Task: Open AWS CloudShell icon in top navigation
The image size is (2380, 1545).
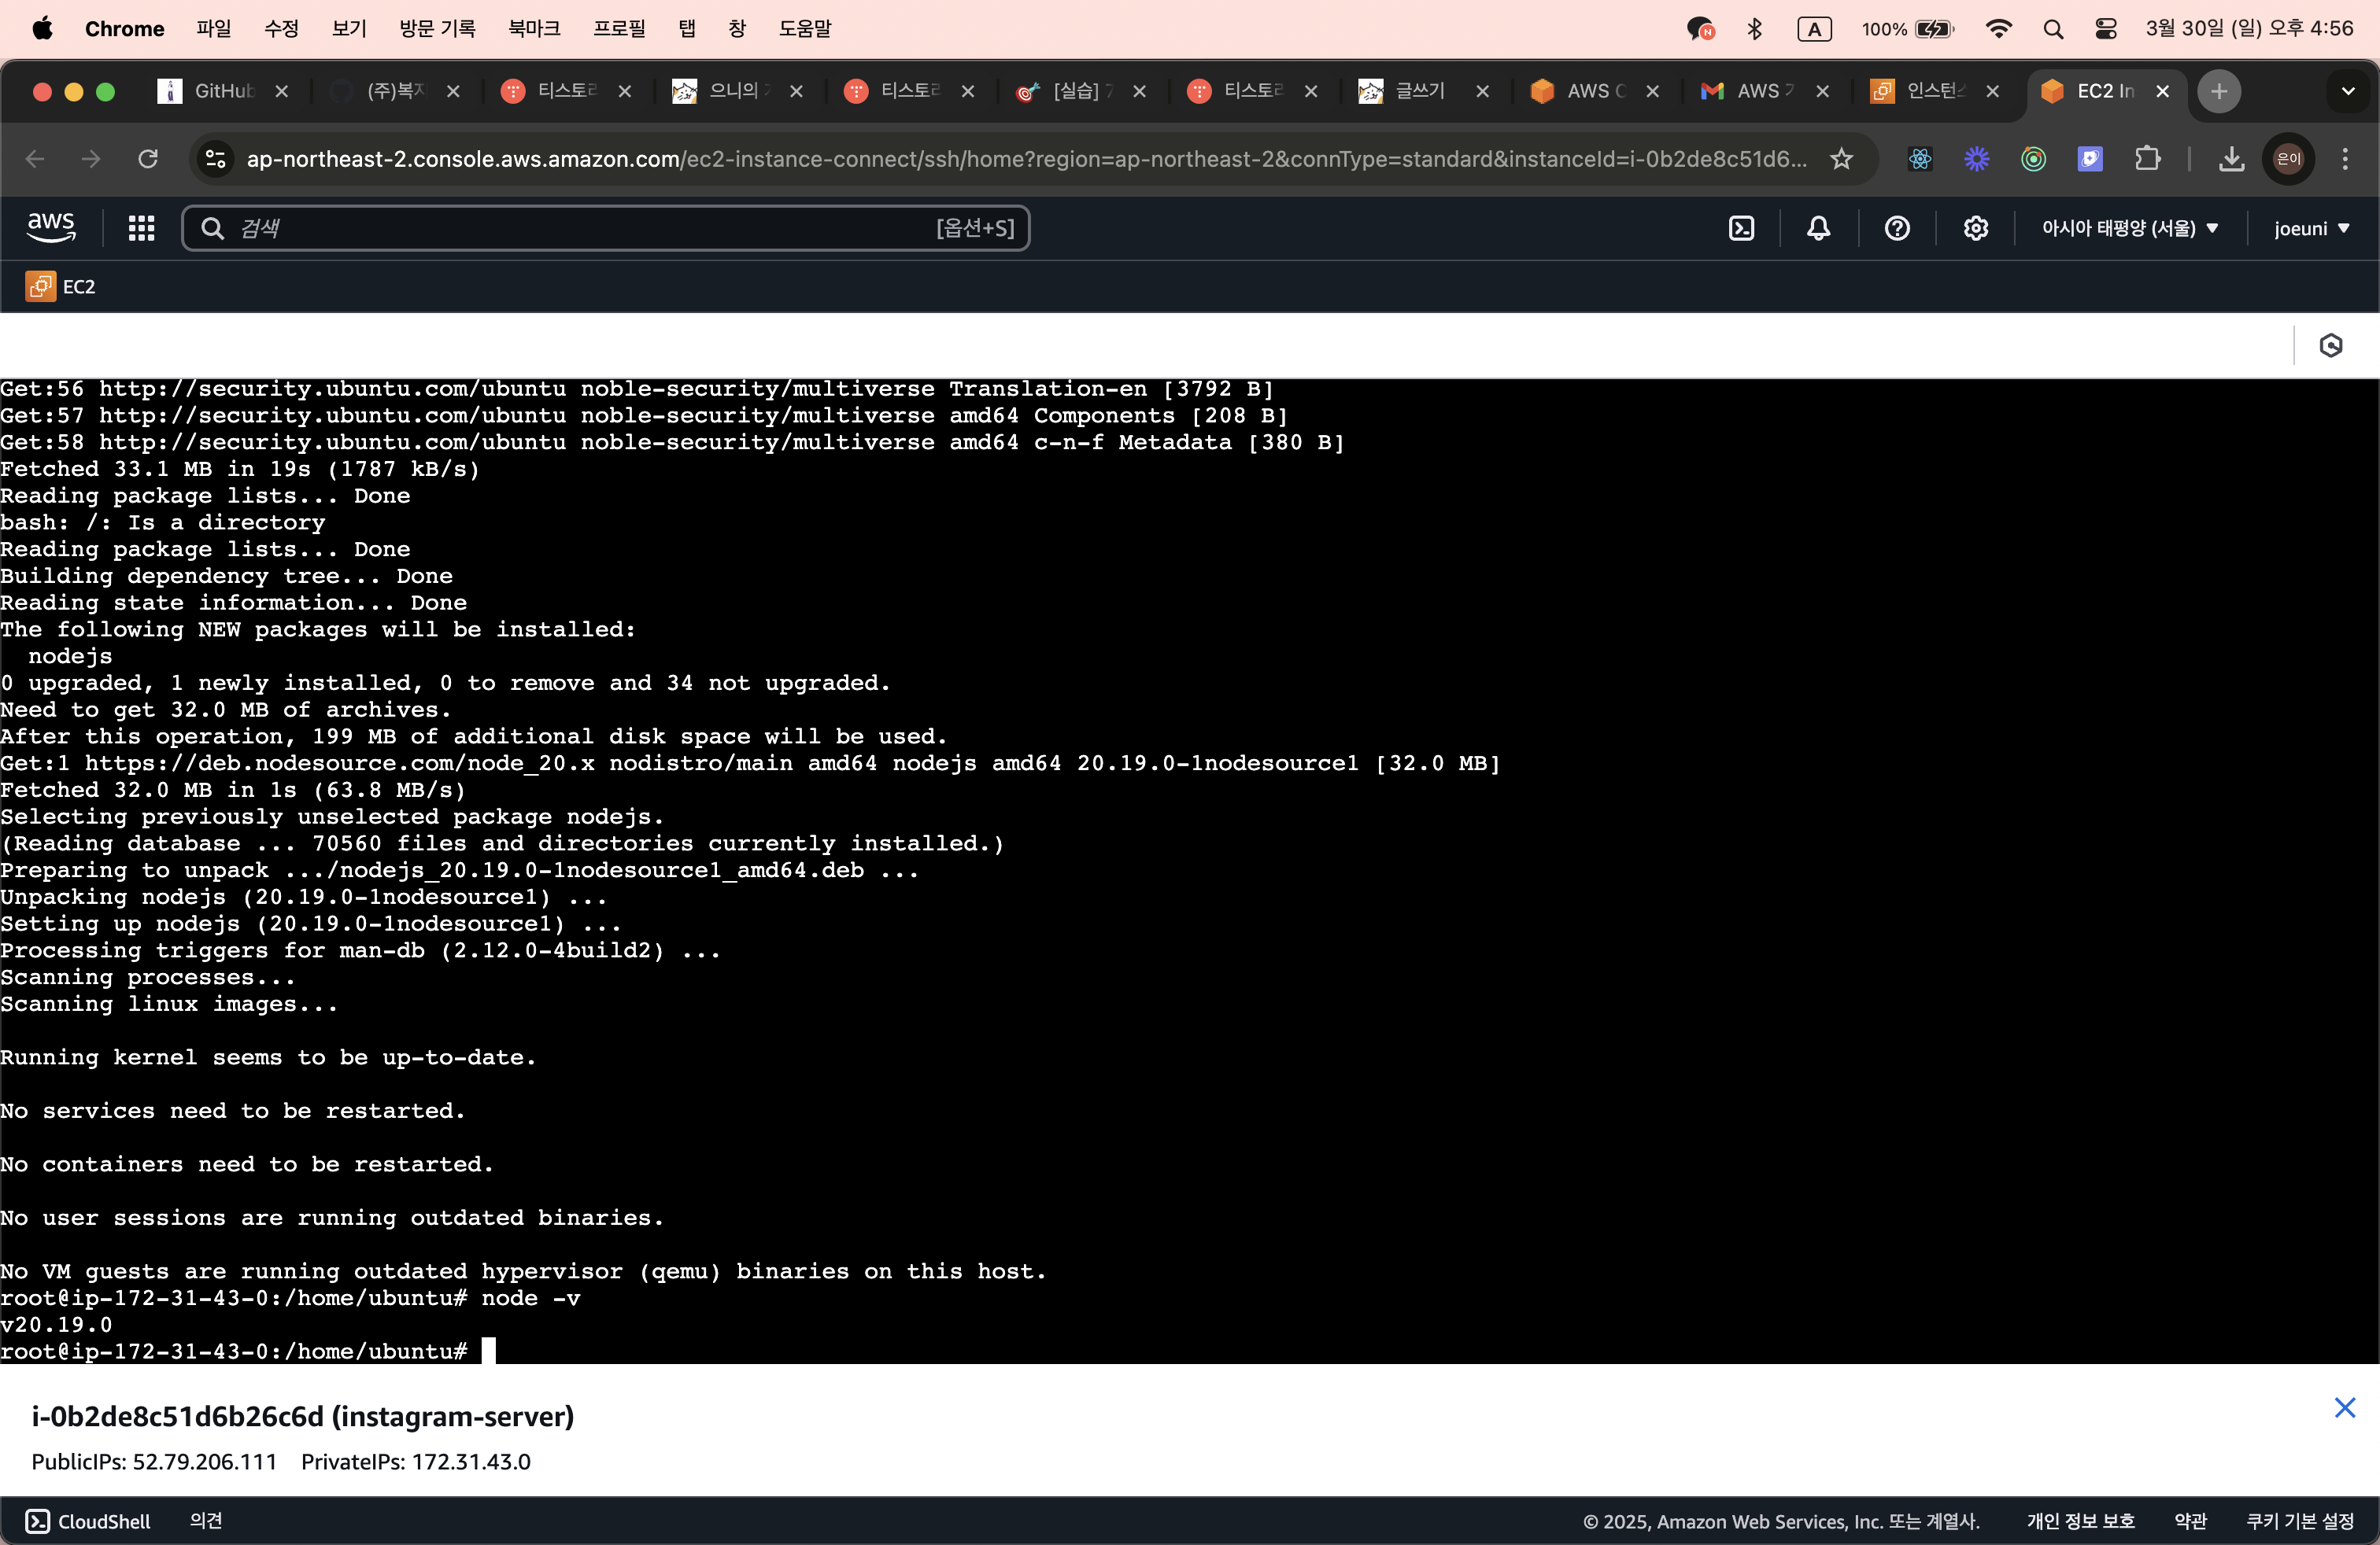Action: (x=1741, y=228)
